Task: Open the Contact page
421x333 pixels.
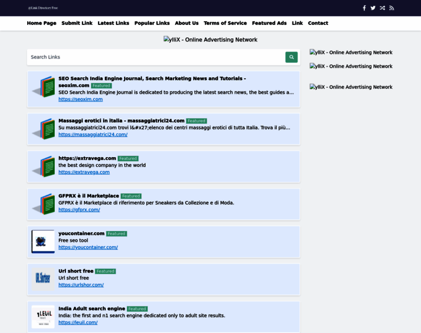Action: [x=318, y=23]
